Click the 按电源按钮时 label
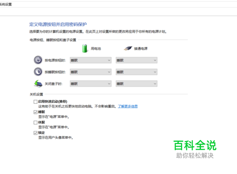 click(55, 60)
